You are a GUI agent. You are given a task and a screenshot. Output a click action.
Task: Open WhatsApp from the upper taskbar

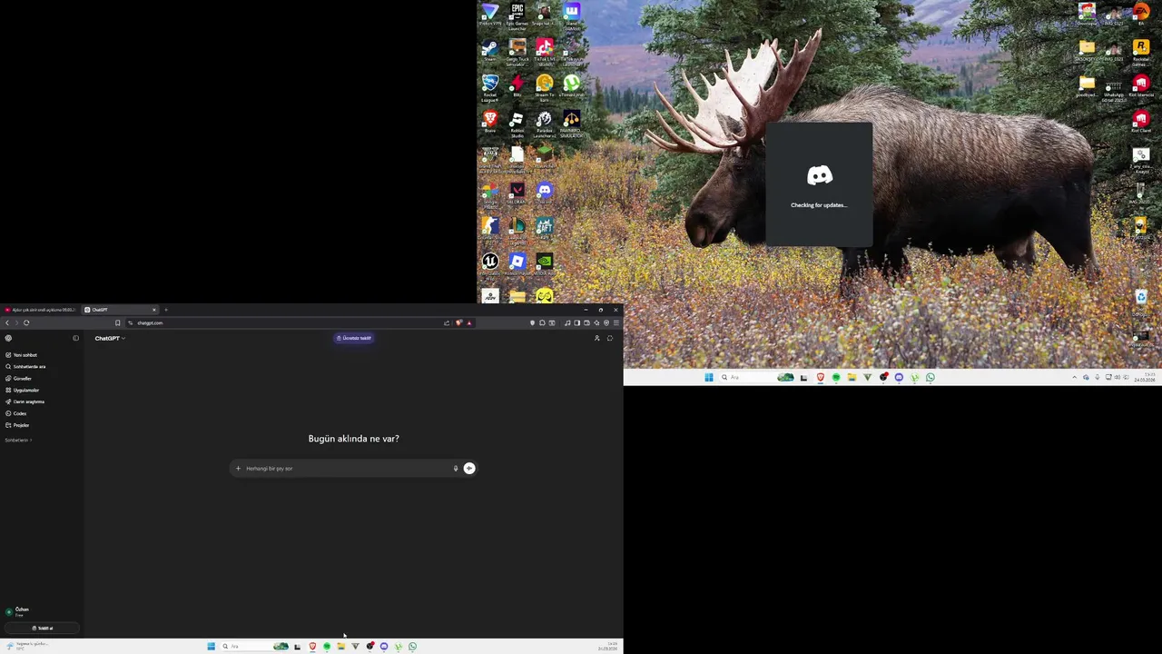point(931,377)
